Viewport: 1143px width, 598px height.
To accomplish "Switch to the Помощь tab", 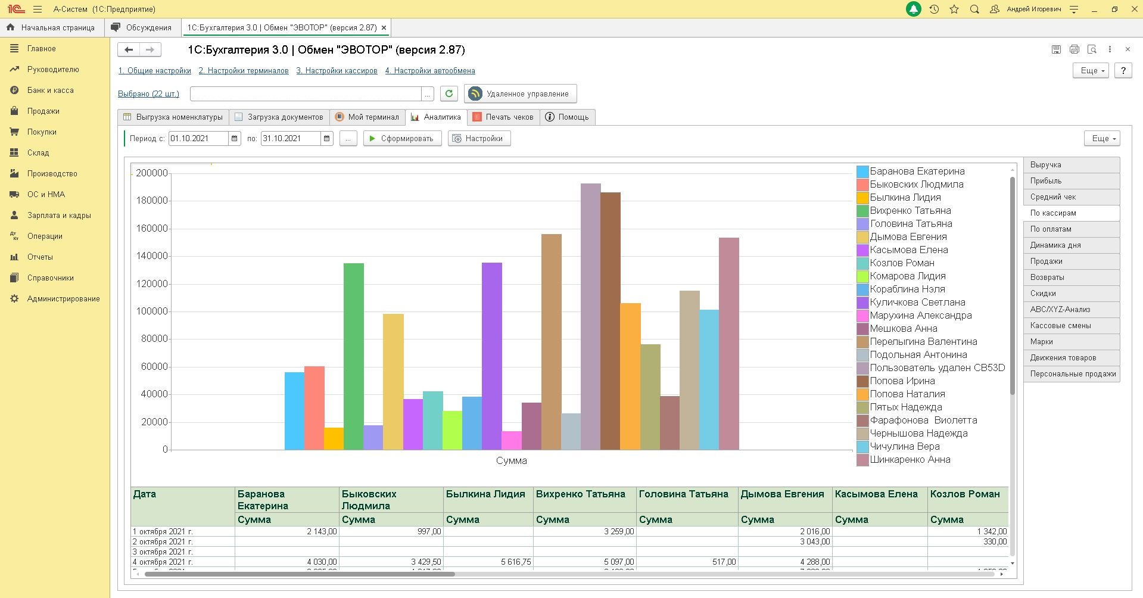I will click(567, 117).
